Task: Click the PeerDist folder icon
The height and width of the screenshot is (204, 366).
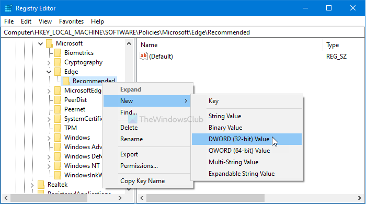Action: 58,100
